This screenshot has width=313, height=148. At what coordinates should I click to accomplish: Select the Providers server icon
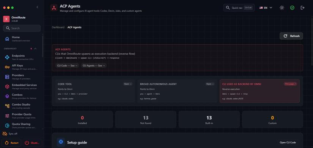pos(7,77)
